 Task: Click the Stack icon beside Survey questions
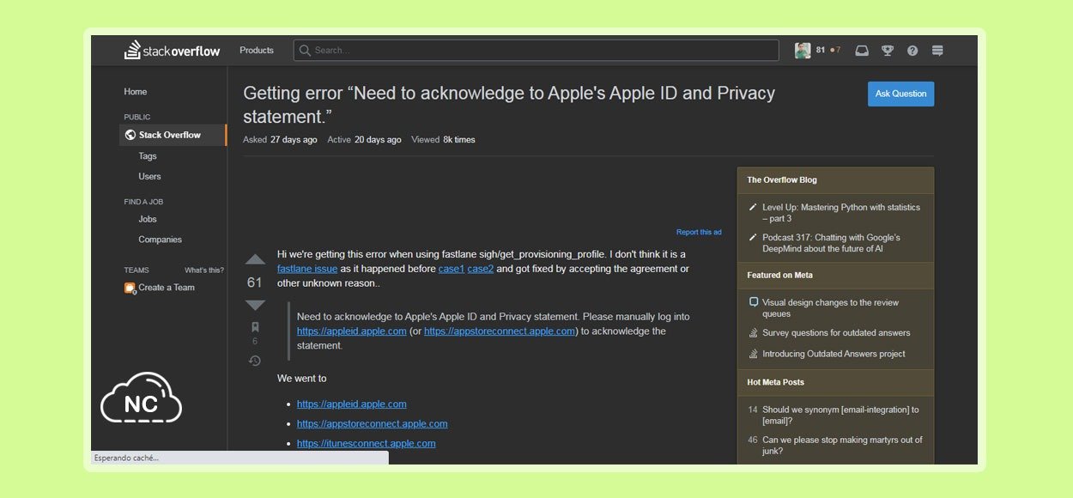(x=753, y=333)
